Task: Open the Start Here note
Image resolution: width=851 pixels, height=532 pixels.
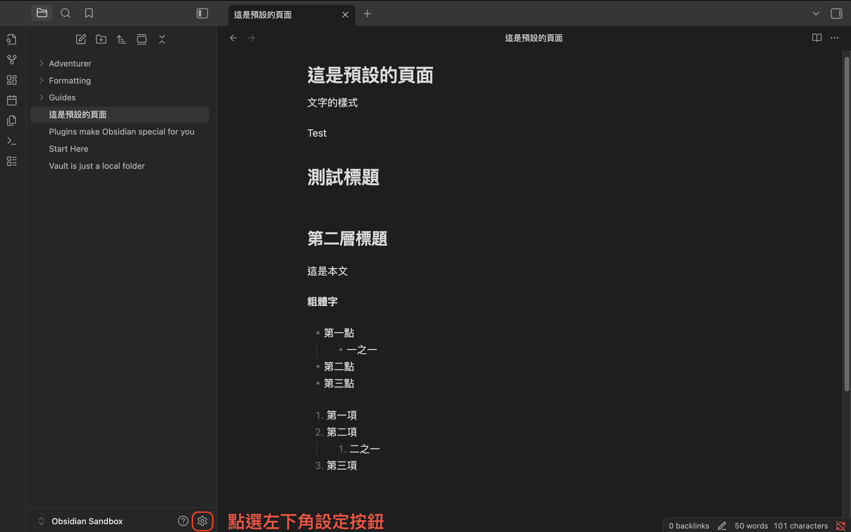Action: coord(69,149)
